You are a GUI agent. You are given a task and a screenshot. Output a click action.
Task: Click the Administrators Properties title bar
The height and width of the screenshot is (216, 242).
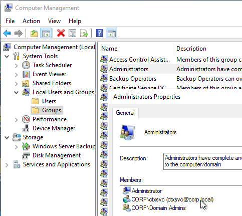point(176,97)
